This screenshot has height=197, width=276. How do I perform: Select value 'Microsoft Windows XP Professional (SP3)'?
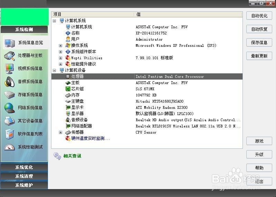[176, 45]
